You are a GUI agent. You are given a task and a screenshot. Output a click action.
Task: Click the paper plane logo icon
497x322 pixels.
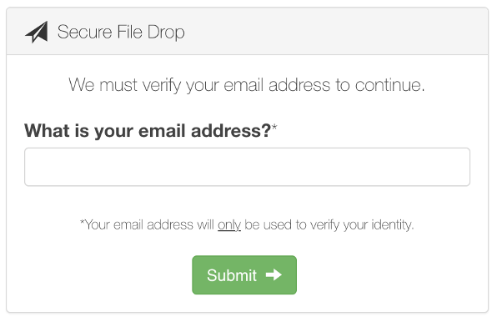click(x=37, y=32)
